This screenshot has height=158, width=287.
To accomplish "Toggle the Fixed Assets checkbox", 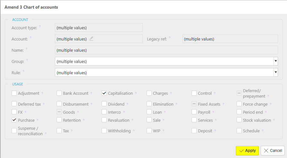I will [194, 104].
